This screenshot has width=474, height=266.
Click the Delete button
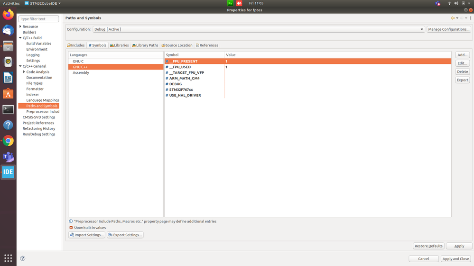click(x=463, y=72)
